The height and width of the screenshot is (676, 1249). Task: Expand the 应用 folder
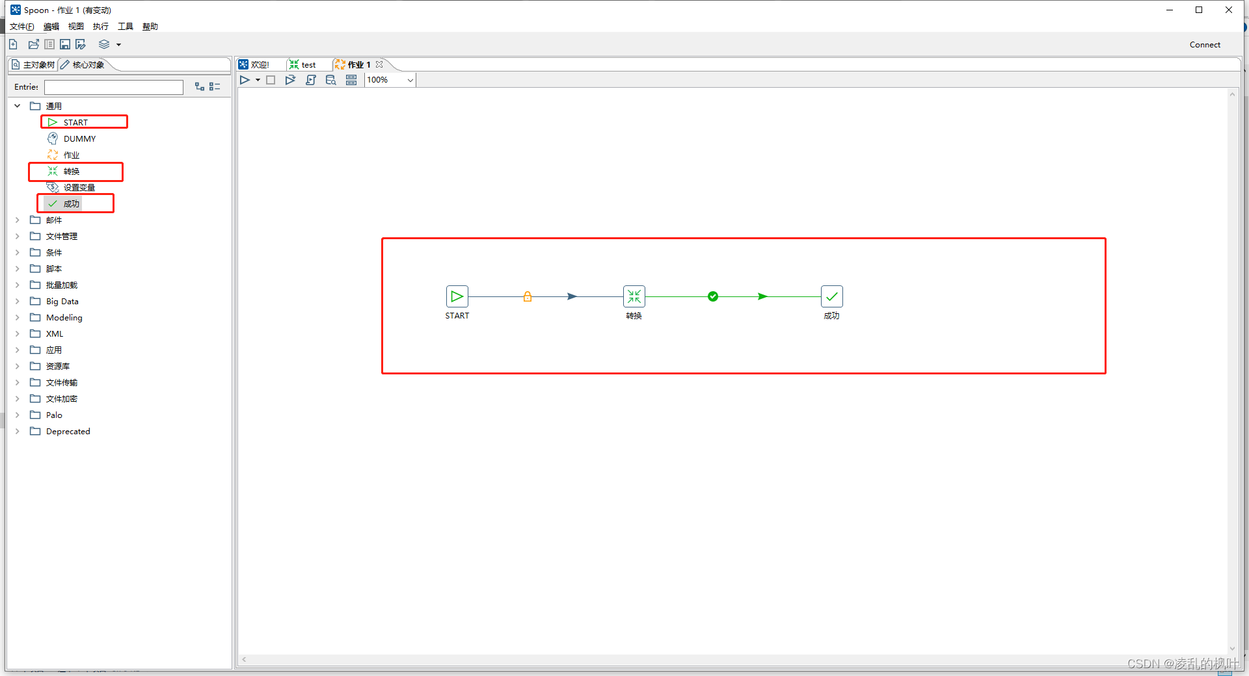tap(18, 350)
